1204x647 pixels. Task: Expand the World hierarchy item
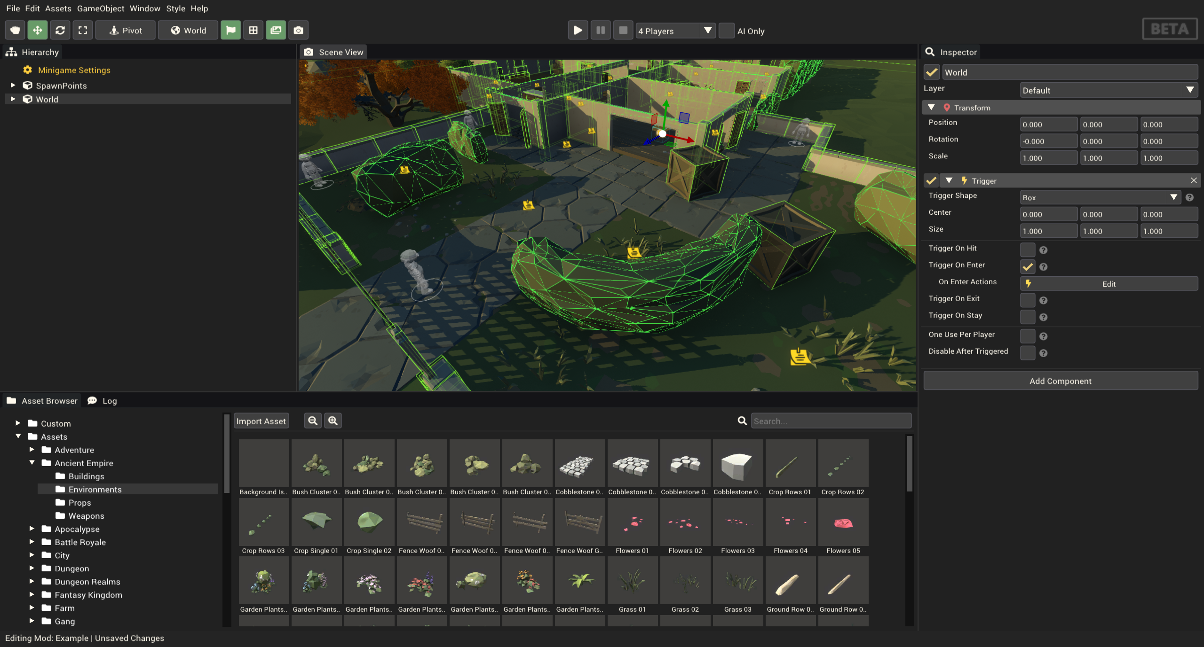(12, 99)
